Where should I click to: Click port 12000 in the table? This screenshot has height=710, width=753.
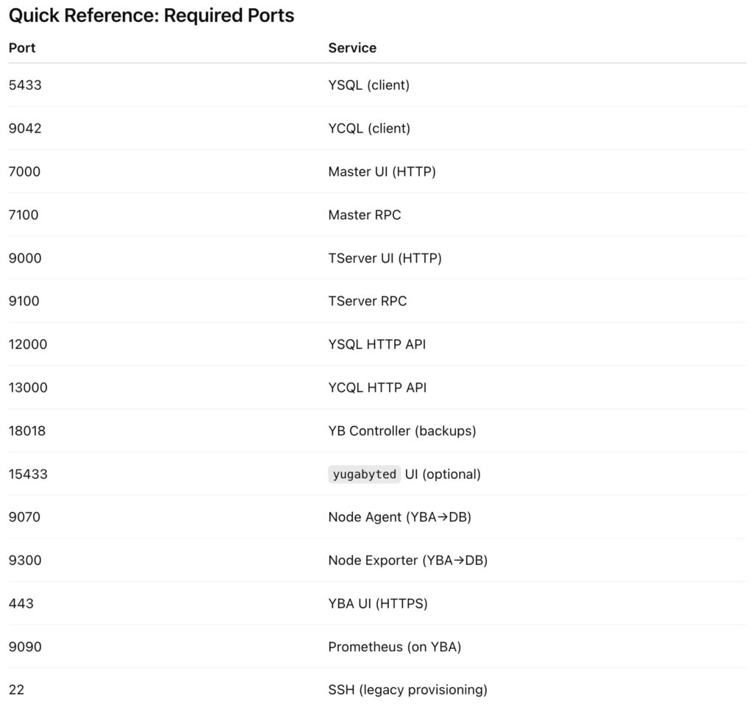click(x=28, y=344)
